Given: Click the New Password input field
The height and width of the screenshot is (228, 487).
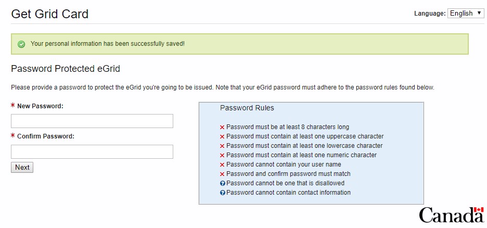Looking at the screenshot, I should coord(92,121).
